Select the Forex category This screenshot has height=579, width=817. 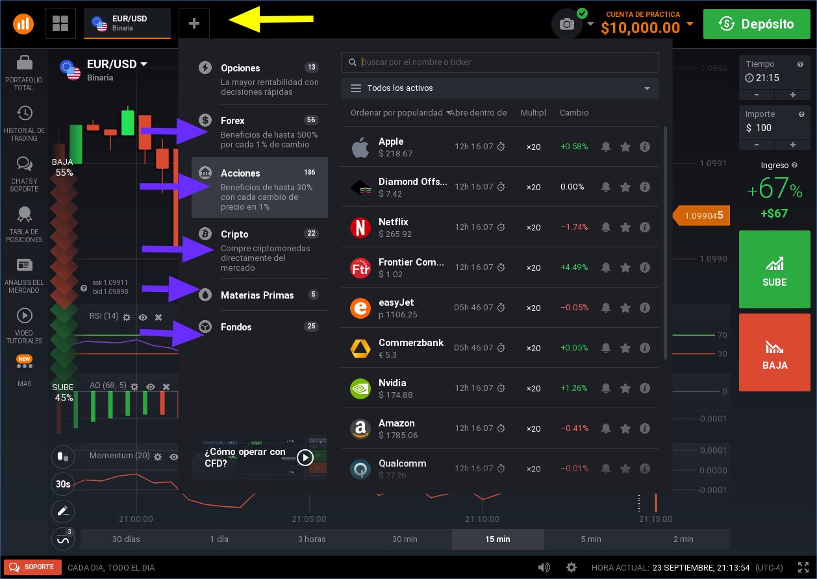click(260, 130)
